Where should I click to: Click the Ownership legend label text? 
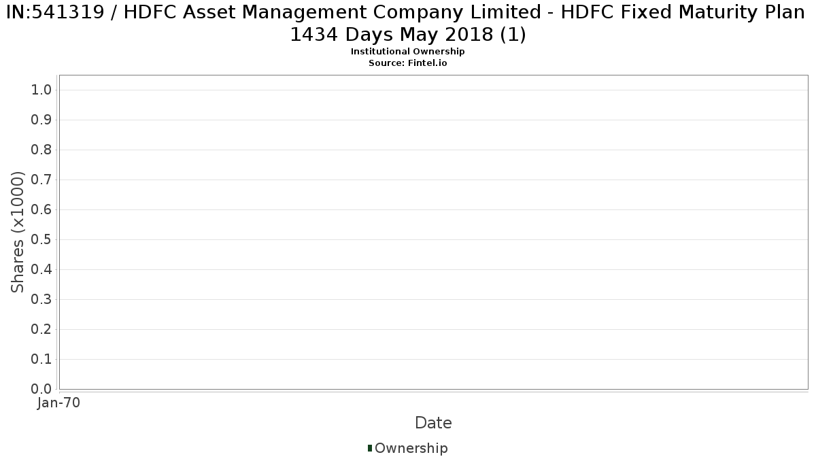[411, 448]
